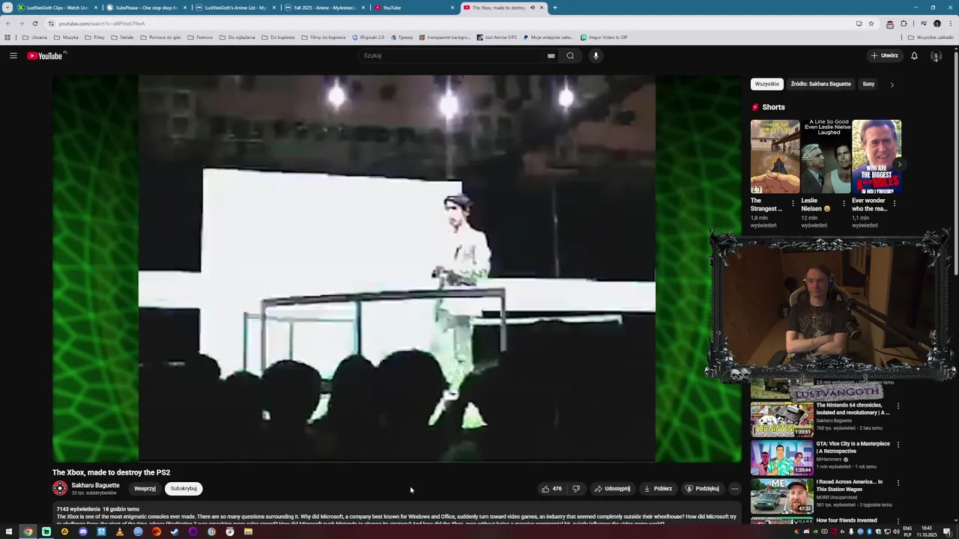Click the Utwórz create button
Image resolution: width=959 pixels, height=539 pixels.
tap(884, 55)
